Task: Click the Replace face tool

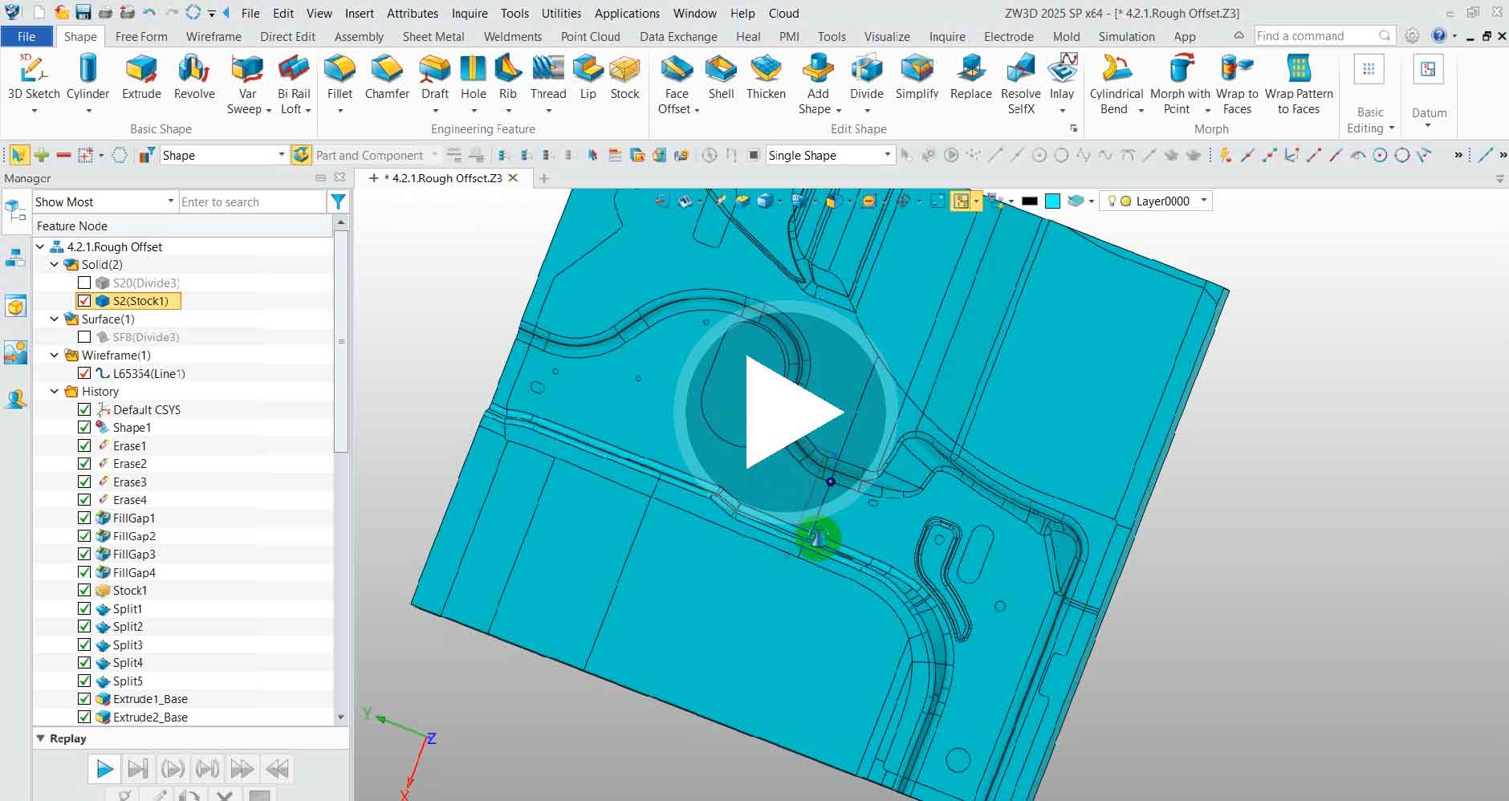Action: pyautogui.click(x=970, y=78)
